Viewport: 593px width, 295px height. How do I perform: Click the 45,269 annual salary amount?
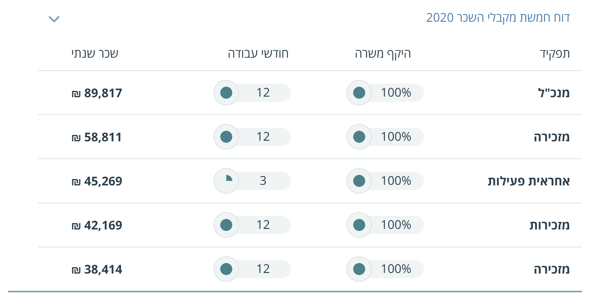coord(97,181)
